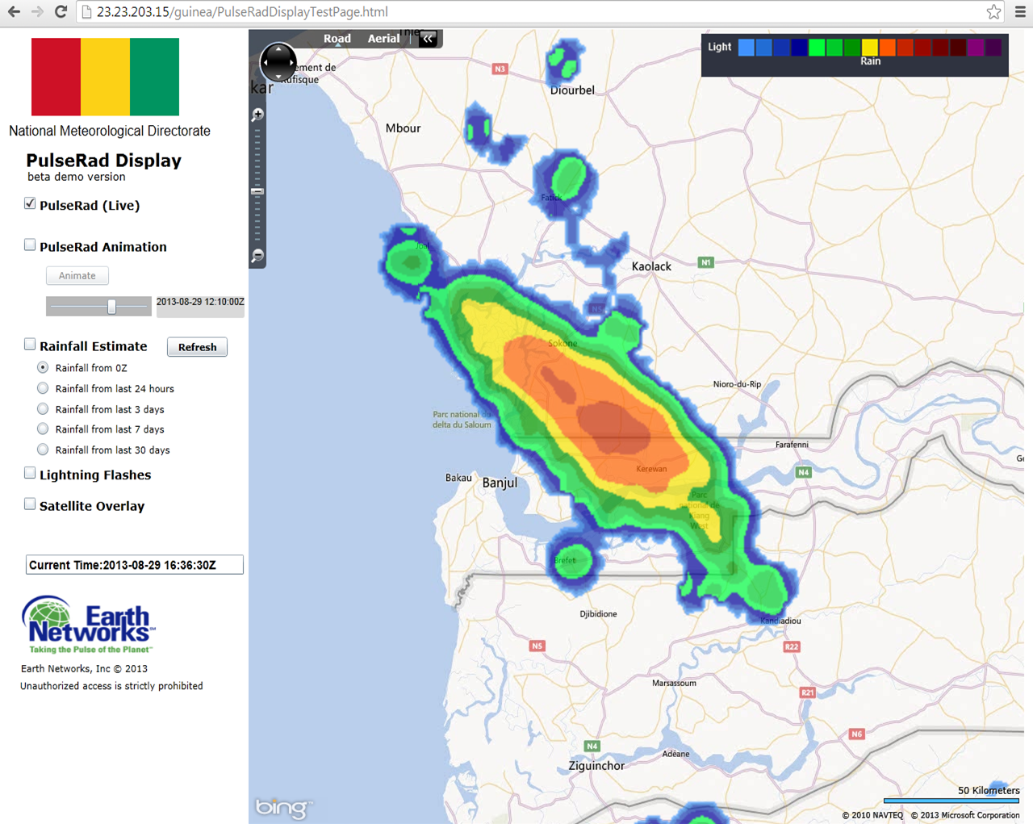Bookmark this page with the star icon
This screenshot has height=824, width=1033.
pyautogui.click(x=993, y=11)
